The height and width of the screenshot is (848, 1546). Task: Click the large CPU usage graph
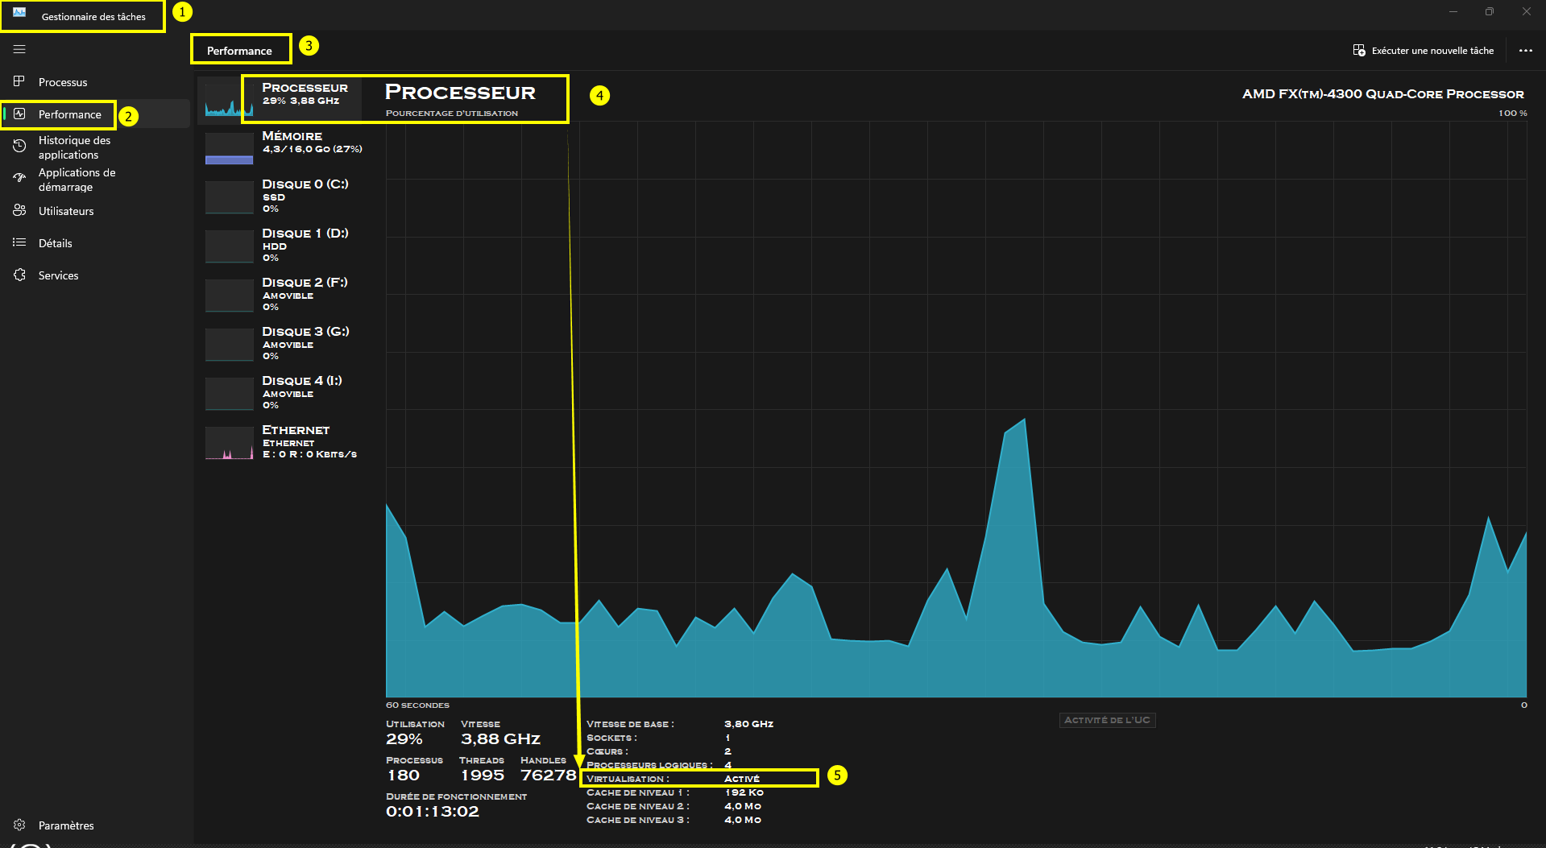(956, 409)
